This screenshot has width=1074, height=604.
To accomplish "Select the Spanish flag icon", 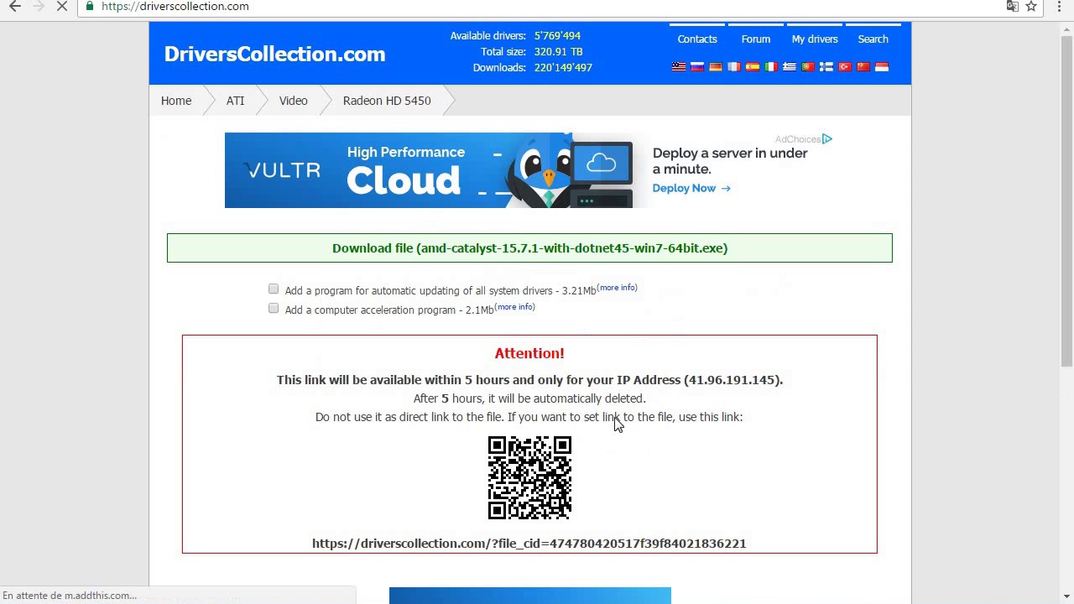I will point(753,67).
